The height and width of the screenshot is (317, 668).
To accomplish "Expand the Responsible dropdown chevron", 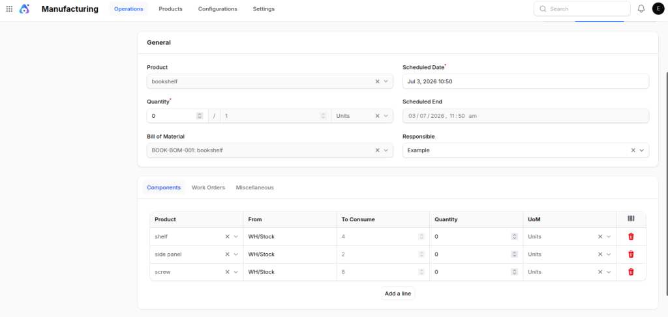I will [x=642, y=150].
